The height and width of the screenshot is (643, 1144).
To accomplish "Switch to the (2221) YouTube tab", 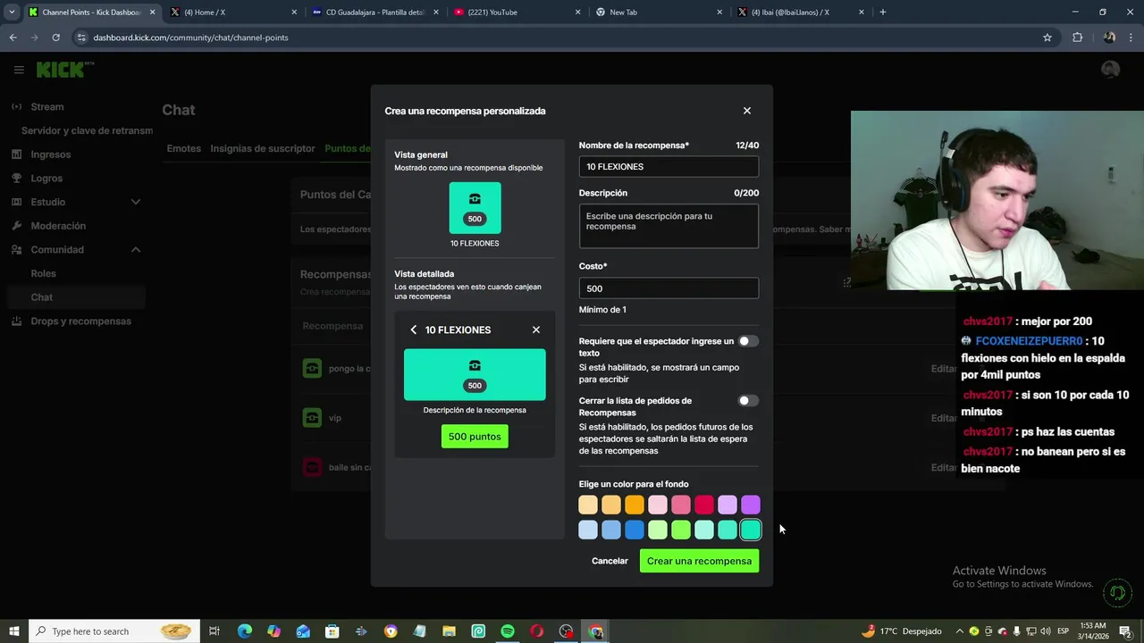I will click(516, 13).
